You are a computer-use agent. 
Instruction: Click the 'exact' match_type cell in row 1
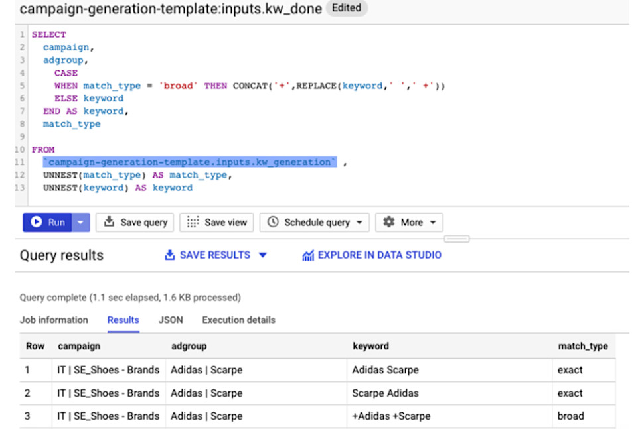pyautogui.click(x=584, y=370)
